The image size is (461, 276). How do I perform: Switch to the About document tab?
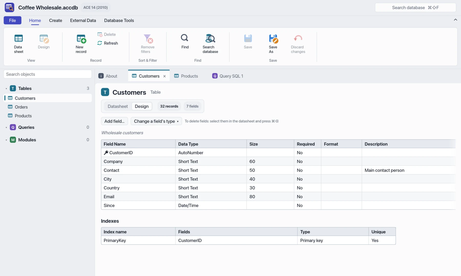[x=108, y=76]
